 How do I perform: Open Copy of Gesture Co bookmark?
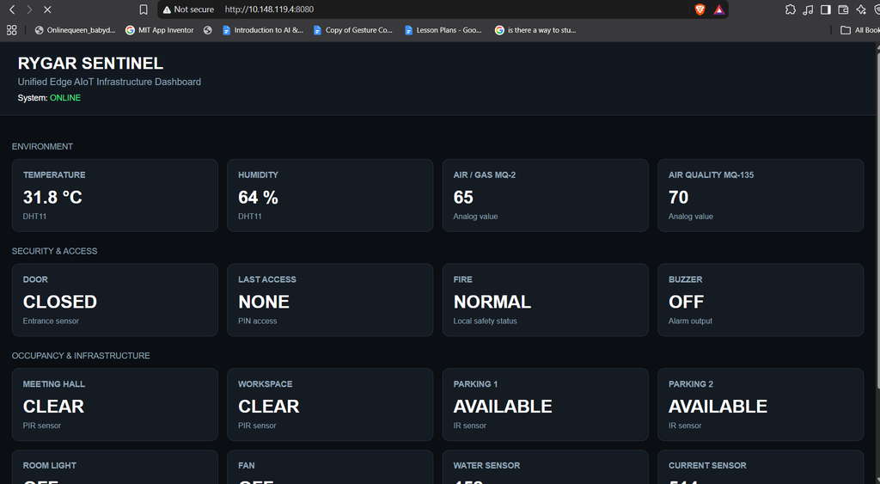[x=353, y=30]
